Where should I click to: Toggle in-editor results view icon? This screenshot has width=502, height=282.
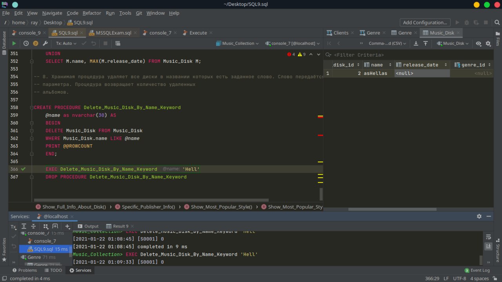[118, 44]
